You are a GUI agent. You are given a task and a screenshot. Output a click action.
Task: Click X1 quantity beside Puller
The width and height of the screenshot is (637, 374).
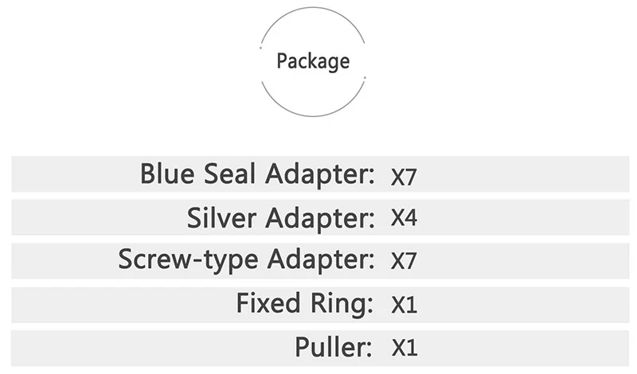(x=404, y=348)
